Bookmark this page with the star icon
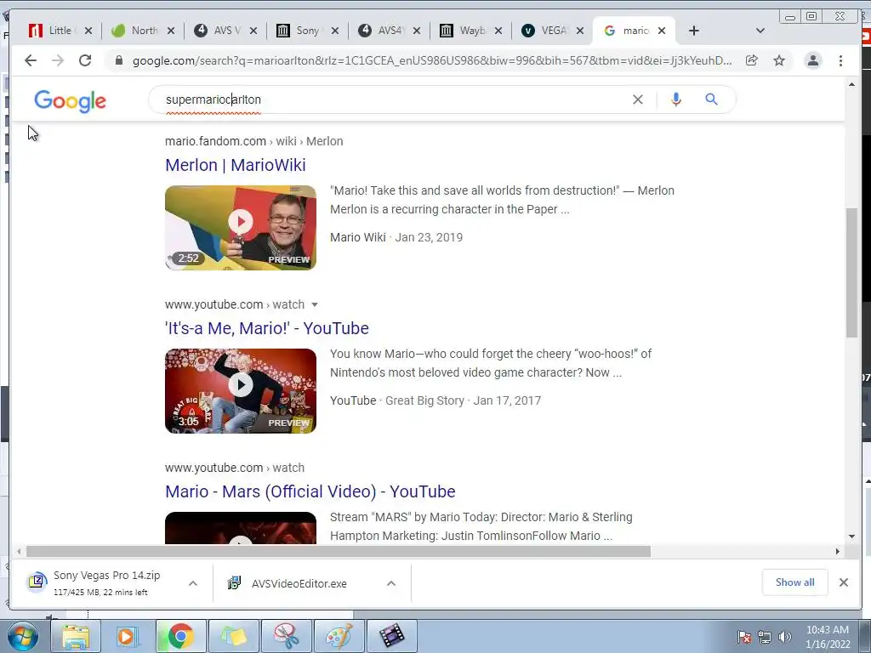871x653 pixels. [779, 60]
